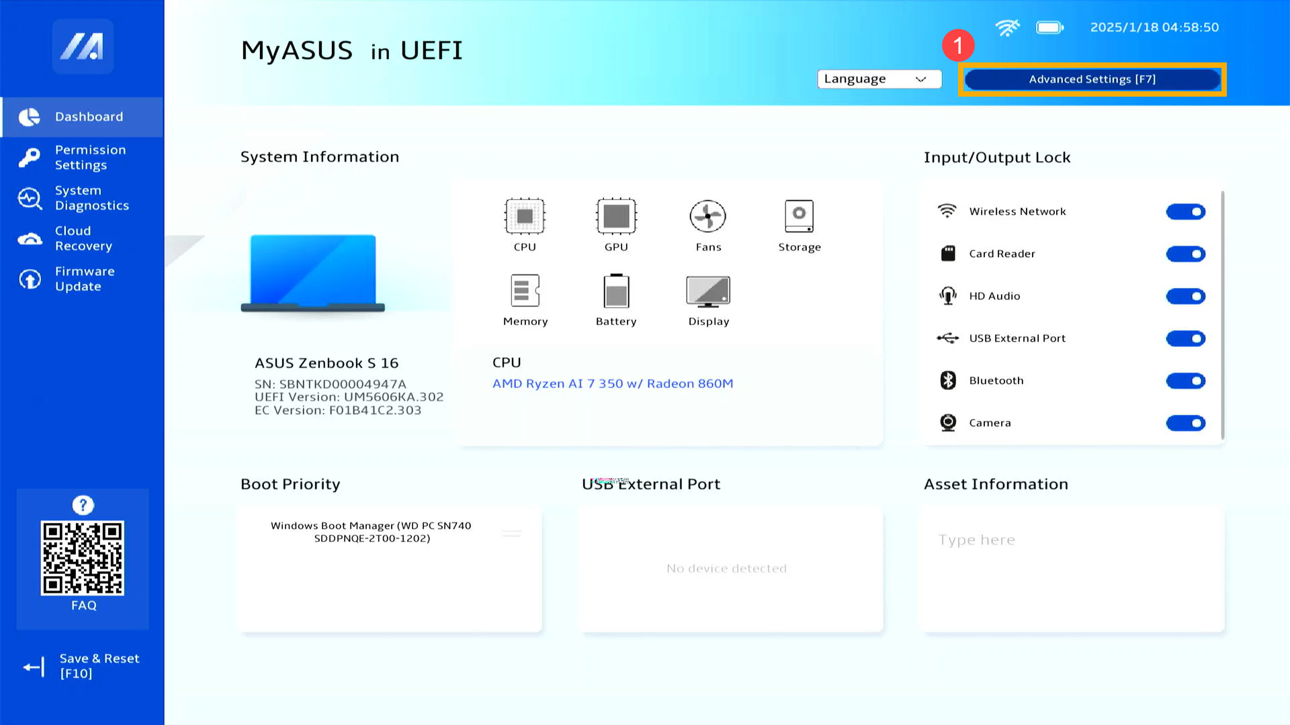The width and height of the screenshot is (1290, 725).
Task: Click the Card Reader SD icon
Action: [x=948, y=253]
